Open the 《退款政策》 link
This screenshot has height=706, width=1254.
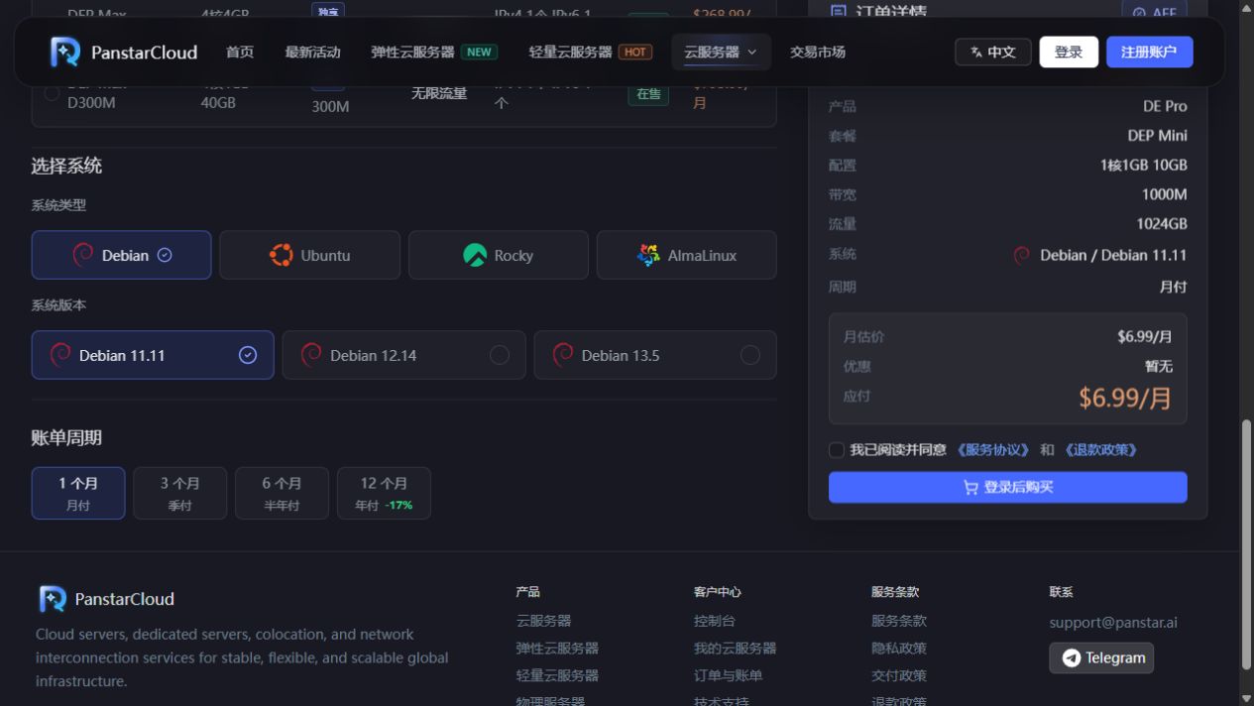tap(1100, 450)
